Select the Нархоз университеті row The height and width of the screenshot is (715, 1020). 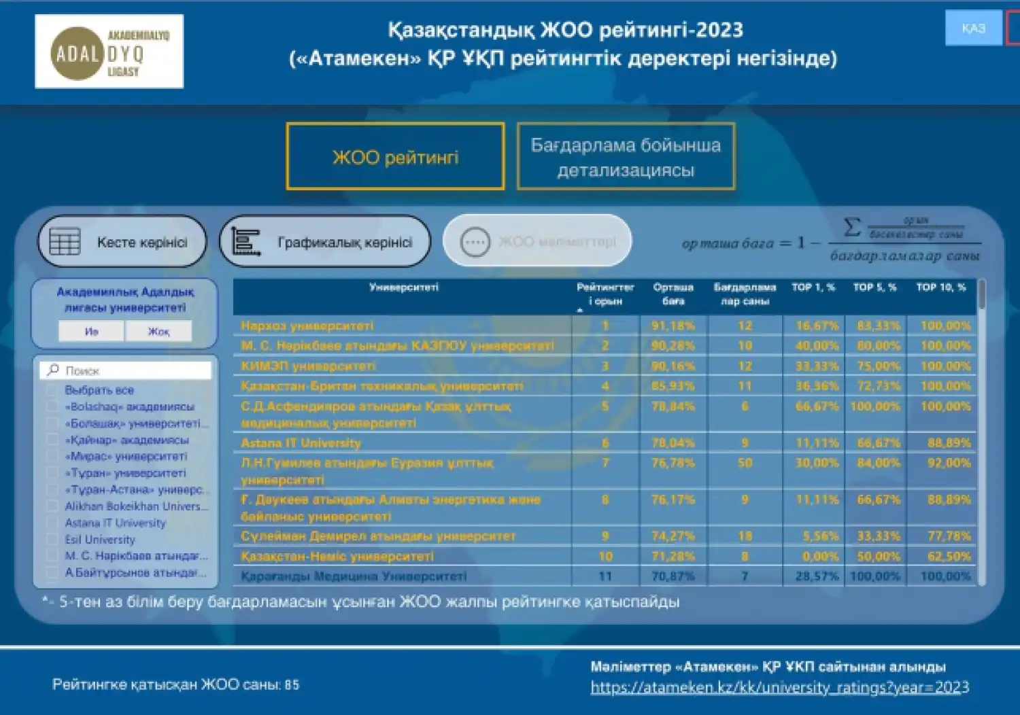tap(605, 326)
